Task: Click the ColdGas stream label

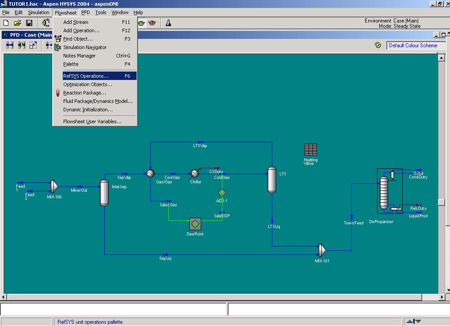Action: 222,178
